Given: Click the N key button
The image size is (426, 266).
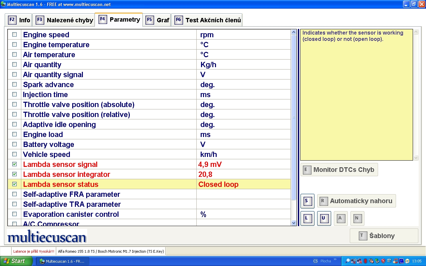Looking at the screenshot, I should (x=357, y=218).
